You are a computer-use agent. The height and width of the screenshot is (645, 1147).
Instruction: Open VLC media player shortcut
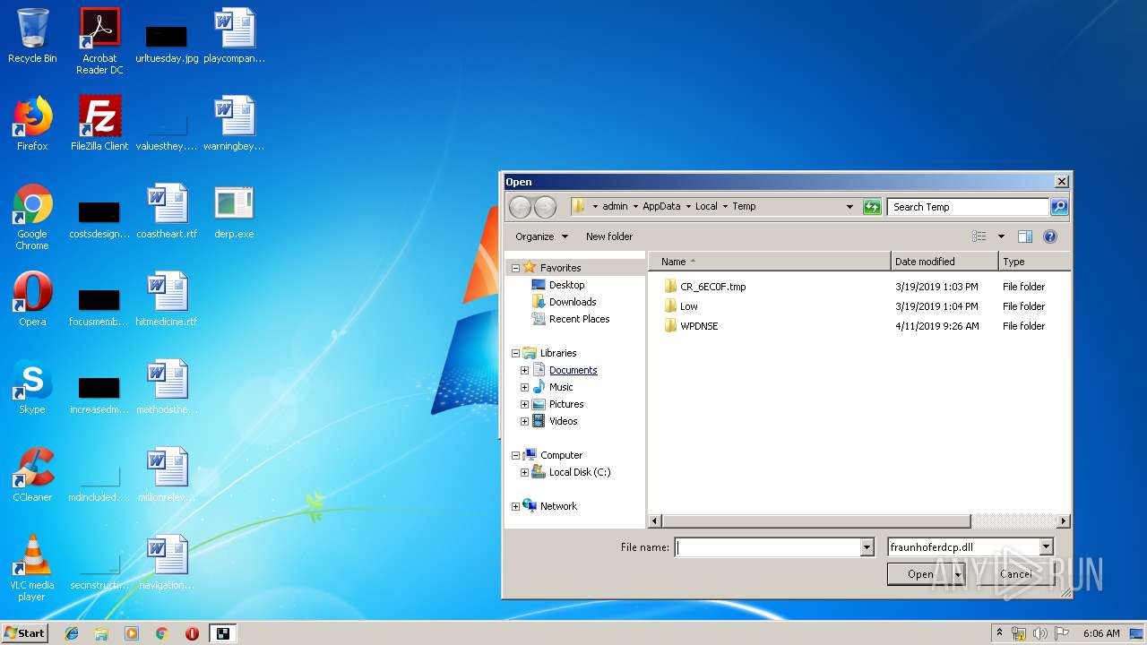pos(32,568)
